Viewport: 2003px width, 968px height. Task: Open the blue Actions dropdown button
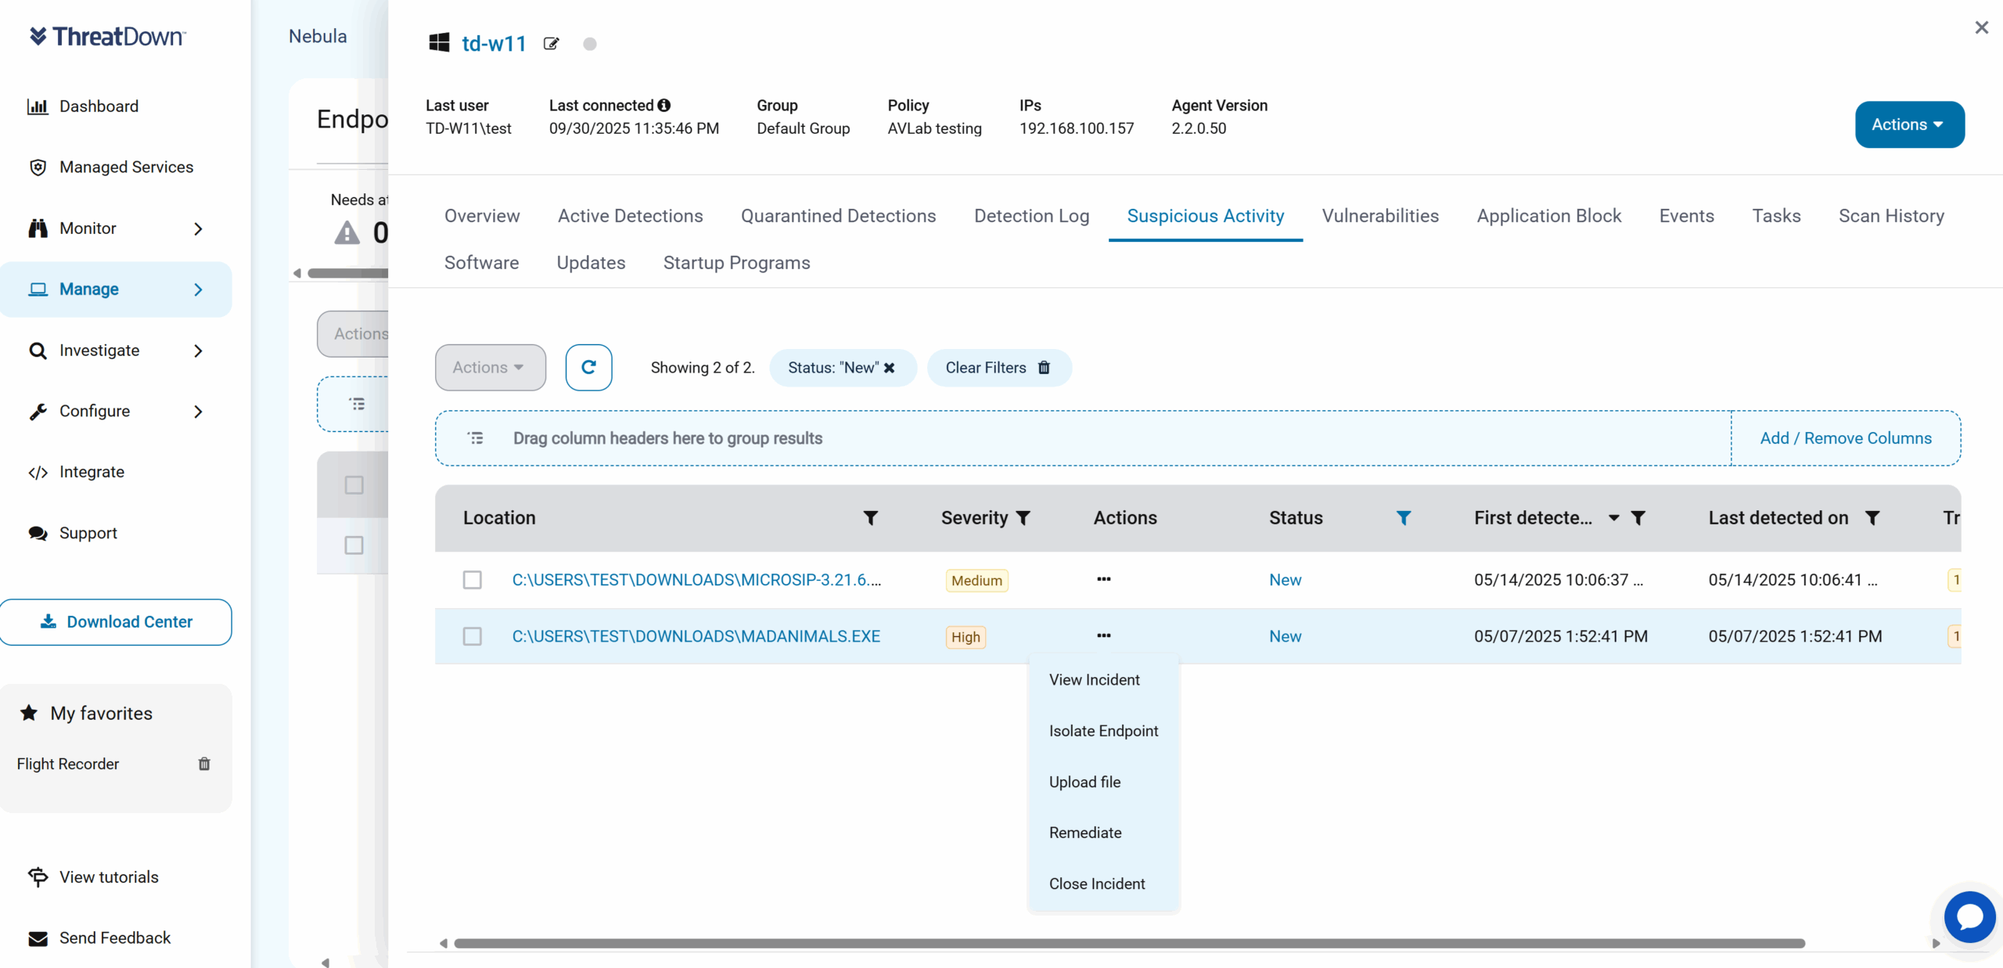tap(1909, 124)
